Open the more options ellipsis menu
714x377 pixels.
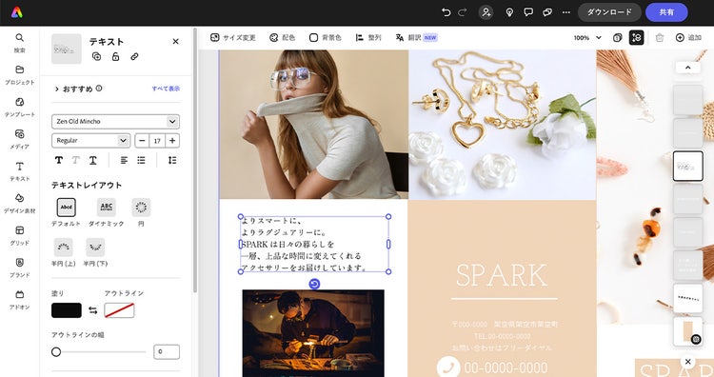566,12
